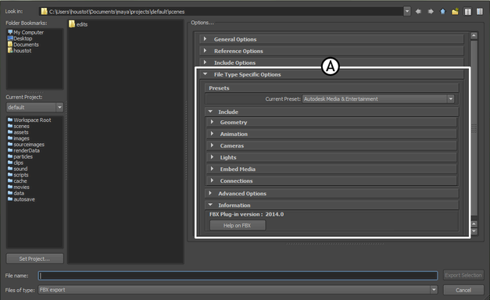Expand Geometry options

[332, 122]
